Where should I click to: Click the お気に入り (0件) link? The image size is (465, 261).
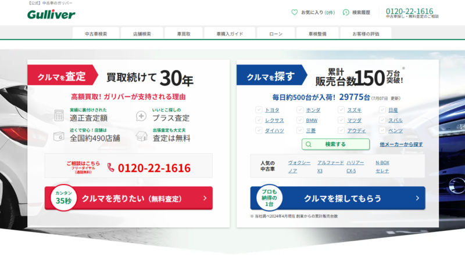[x=313, y=12]
